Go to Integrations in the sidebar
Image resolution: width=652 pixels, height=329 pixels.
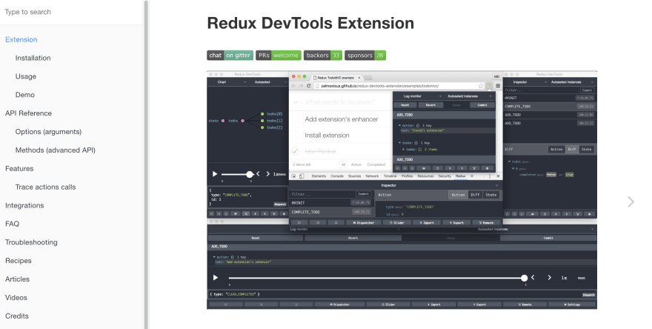[x=24, y=205]
